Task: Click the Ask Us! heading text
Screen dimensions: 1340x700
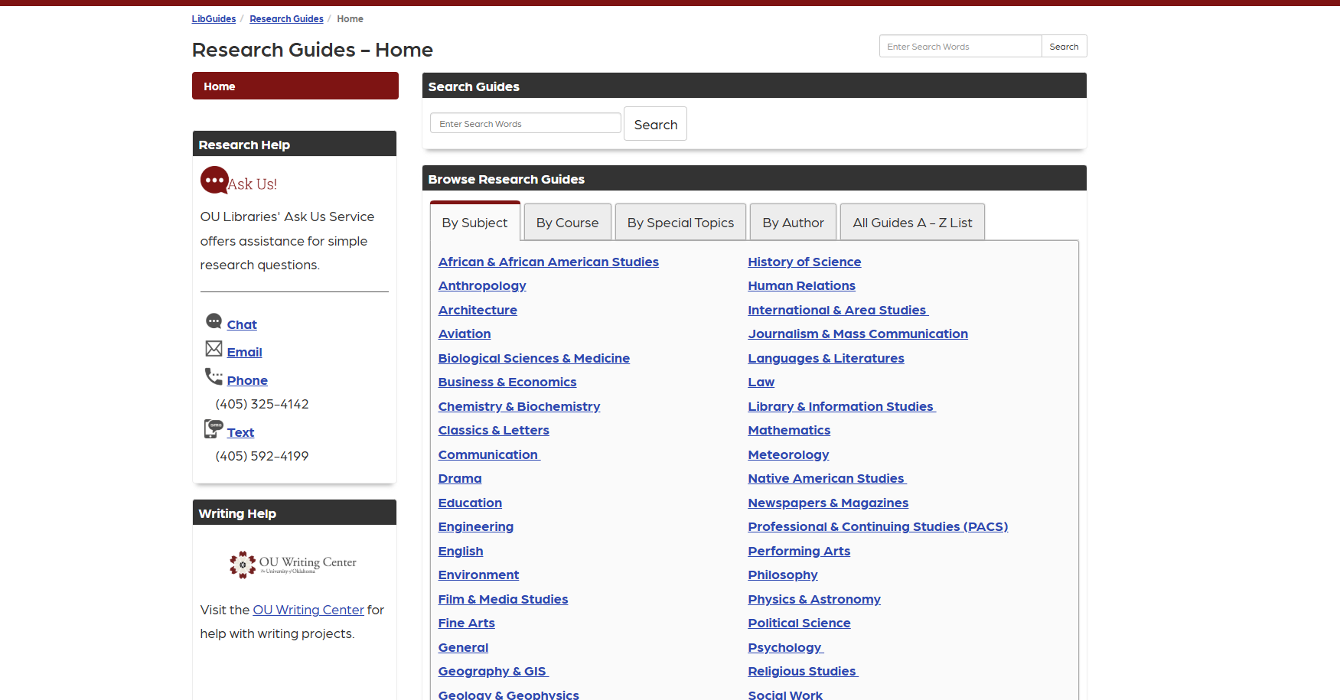Action: tap(253, 184)
